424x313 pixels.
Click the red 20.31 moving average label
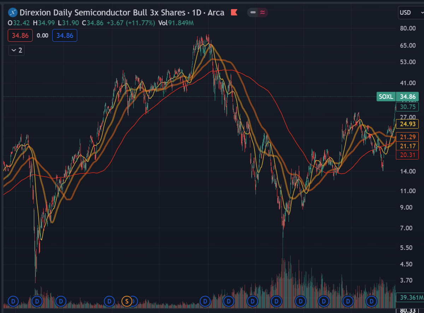tap(408, 155)
